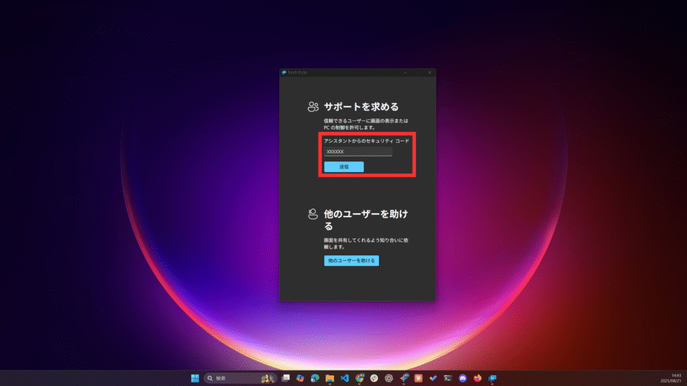Open the orange Claude app taskbar icon
This screenshot has width=687, height=386.
click(419, 378)
